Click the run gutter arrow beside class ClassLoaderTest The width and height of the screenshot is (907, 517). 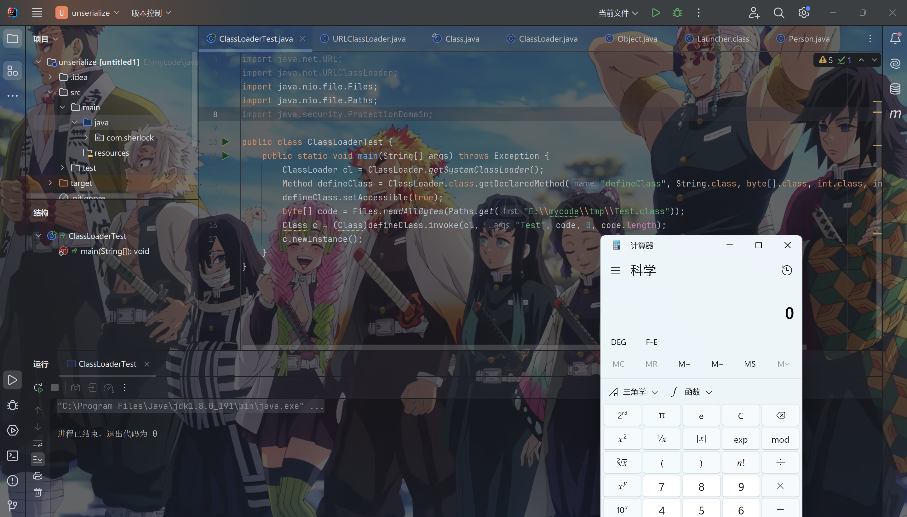tap(226, 142)
